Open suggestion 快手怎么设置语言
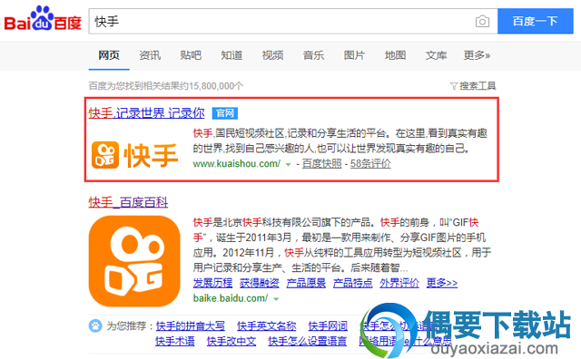Image resolution: width=581 pixels, height=359 pixels. [x=308, y=341]
